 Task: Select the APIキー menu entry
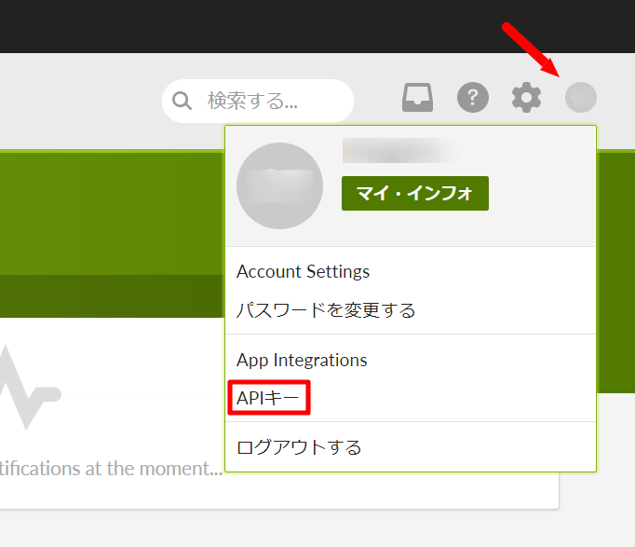(x=268, y=398)
